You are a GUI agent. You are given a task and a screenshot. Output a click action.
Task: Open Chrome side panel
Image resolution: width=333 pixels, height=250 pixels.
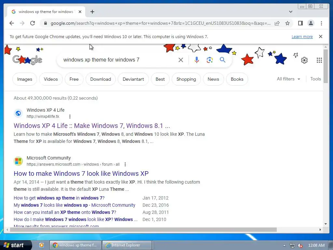[300, 23]
